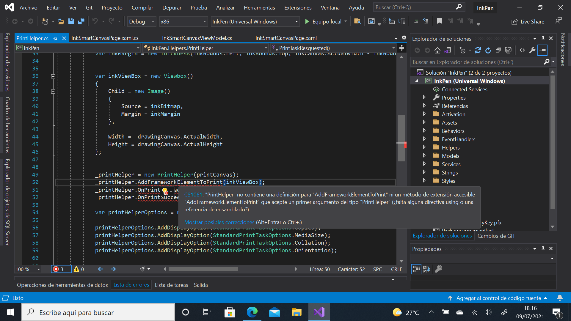Navigate to previous issue with the left arrow
The image size is (571, 321).
101,269
